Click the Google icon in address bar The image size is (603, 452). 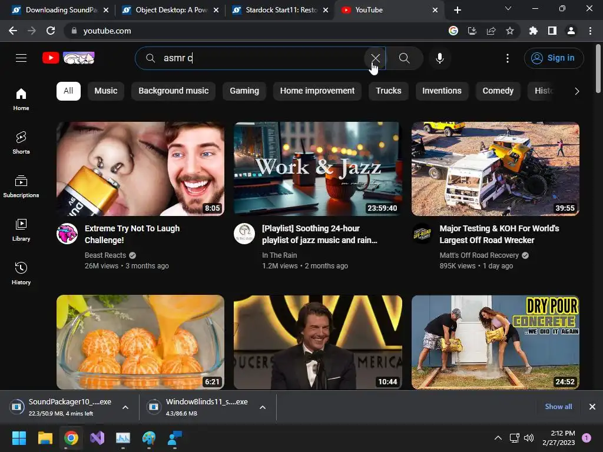(453, 31)
